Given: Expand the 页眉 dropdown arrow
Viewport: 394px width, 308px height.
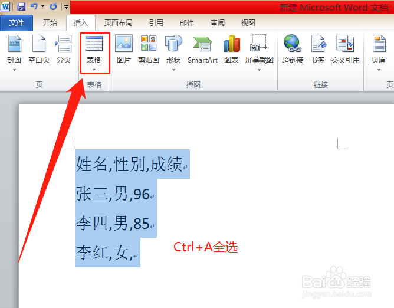Looking at the screenshot, I should pos(379,70).
